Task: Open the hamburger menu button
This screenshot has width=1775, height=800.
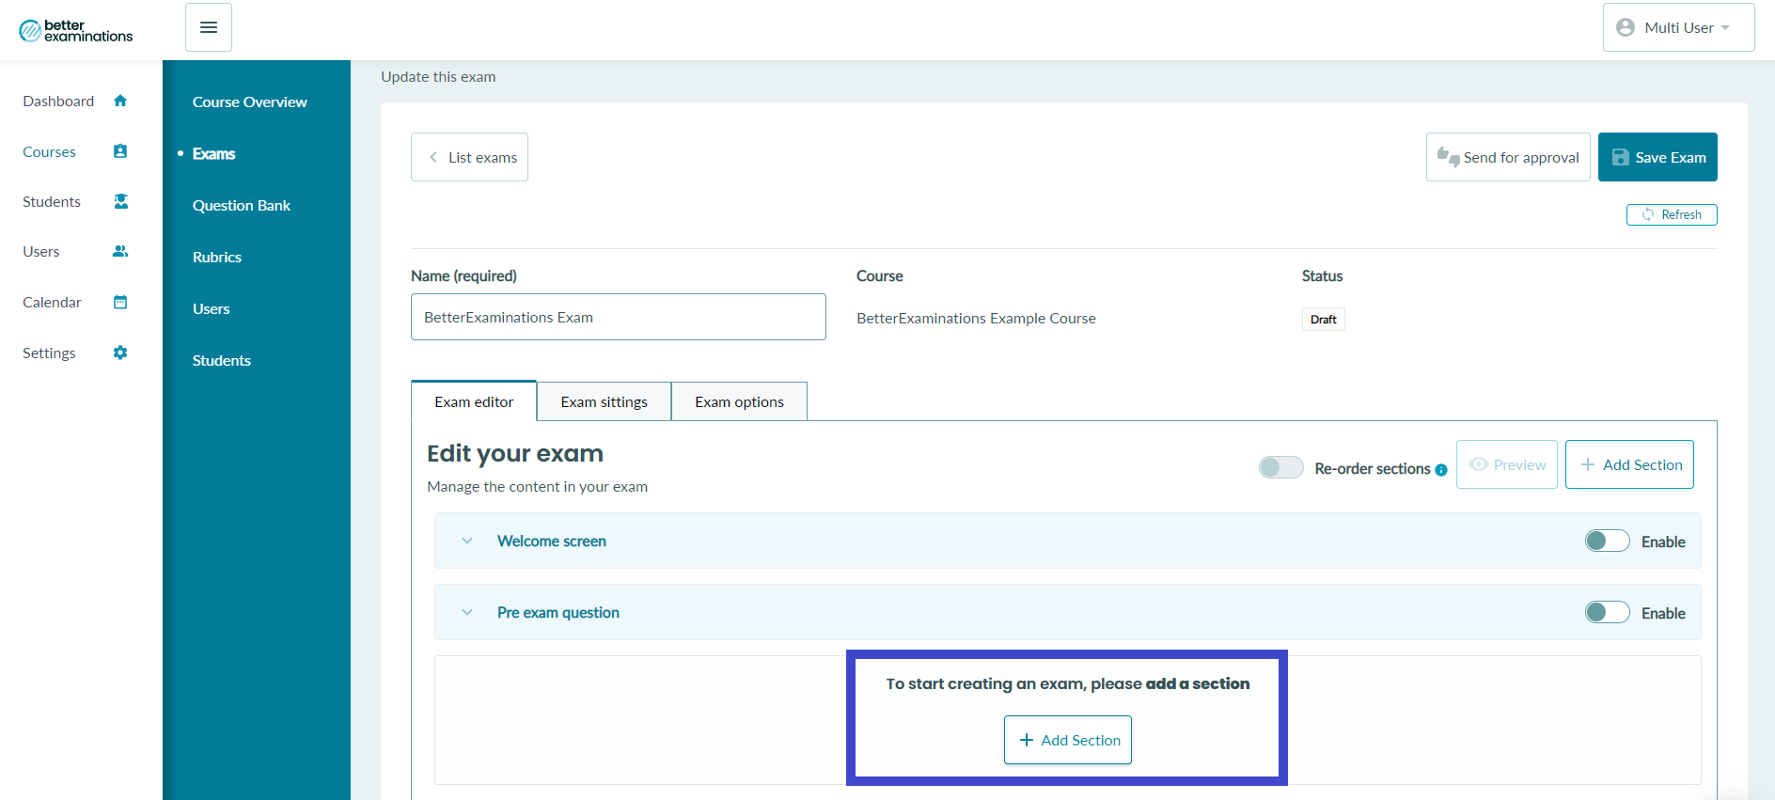Action: pyautogui.click(x=209, y=27)
